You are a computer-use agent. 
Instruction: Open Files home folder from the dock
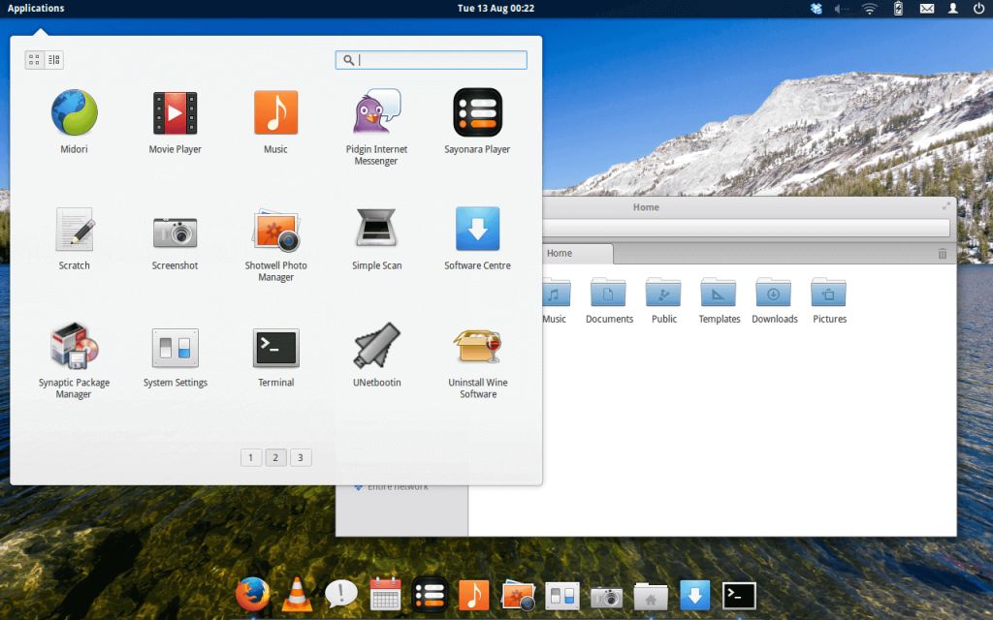pyautogui.click(x=651, y=596)
